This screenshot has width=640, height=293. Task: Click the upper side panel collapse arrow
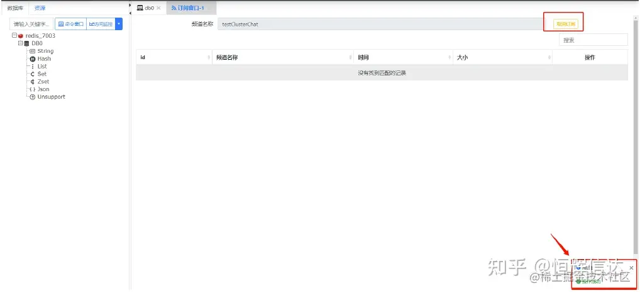pyautogui.click(x=130, y=5)
